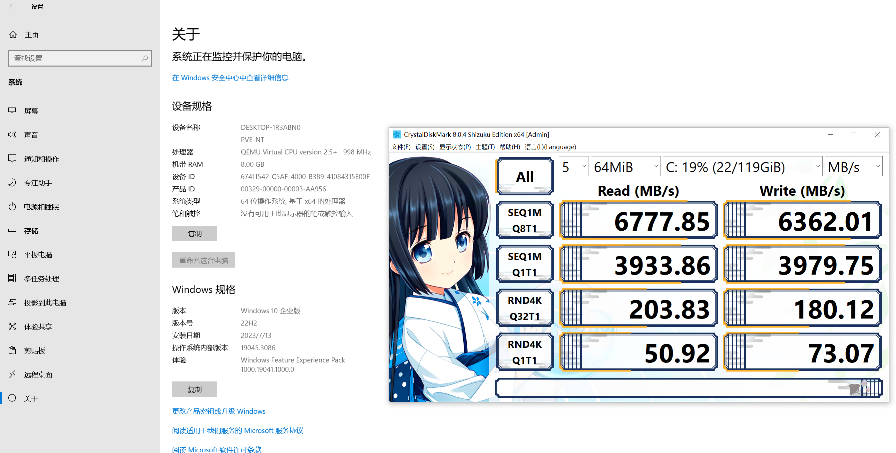Screen dimensions: 896x453
Task: Click the 主页 label in the sidebar
Action: click(32, 35)
